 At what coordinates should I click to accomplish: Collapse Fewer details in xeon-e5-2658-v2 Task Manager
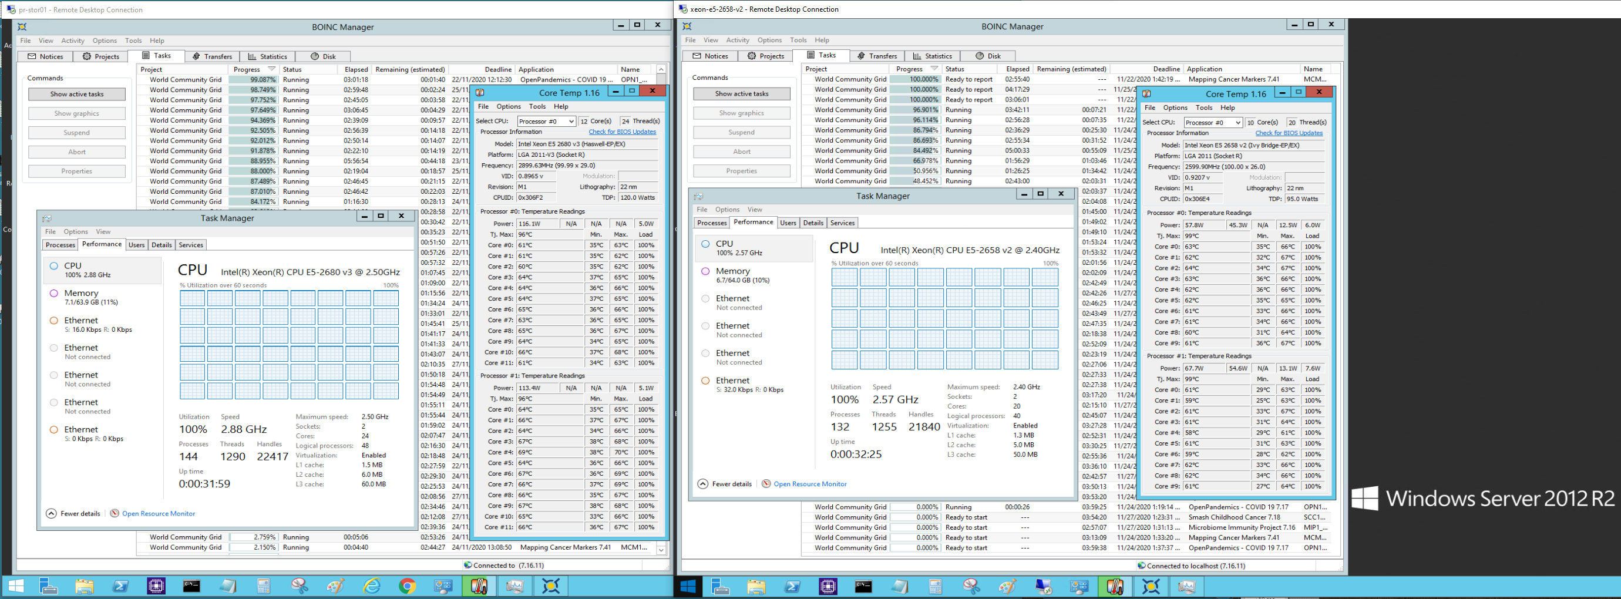tap(725, 484)
